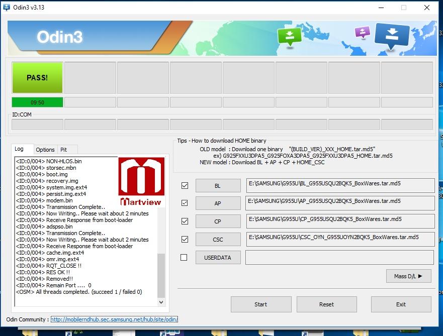Click the CSC file path field

tap(340, 239)
